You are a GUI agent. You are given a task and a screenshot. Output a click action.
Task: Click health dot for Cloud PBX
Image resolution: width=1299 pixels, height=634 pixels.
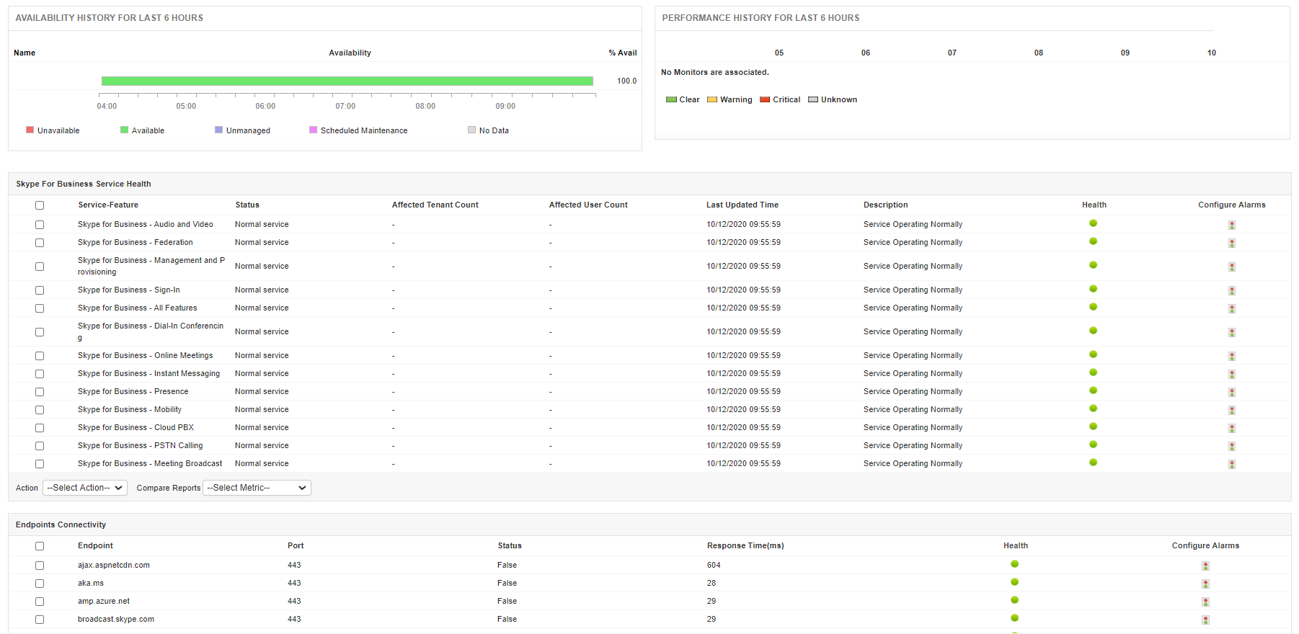[1093, 427]
